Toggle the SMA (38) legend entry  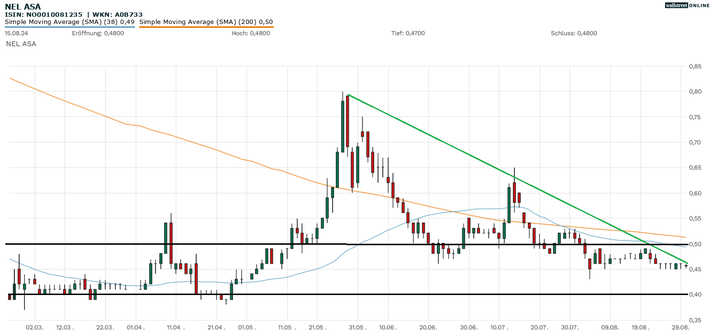click(x=69, y=22)
